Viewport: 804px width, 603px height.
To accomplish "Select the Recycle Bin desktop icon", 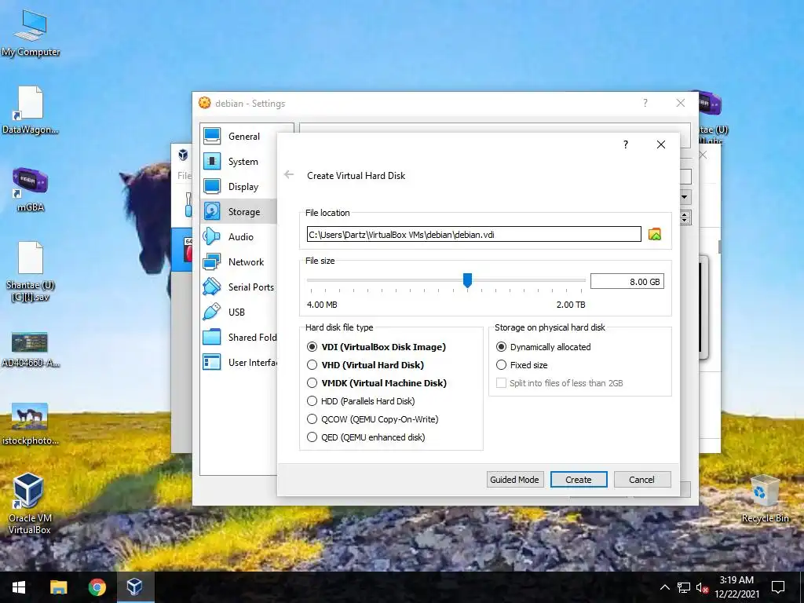I will point(765,499).
